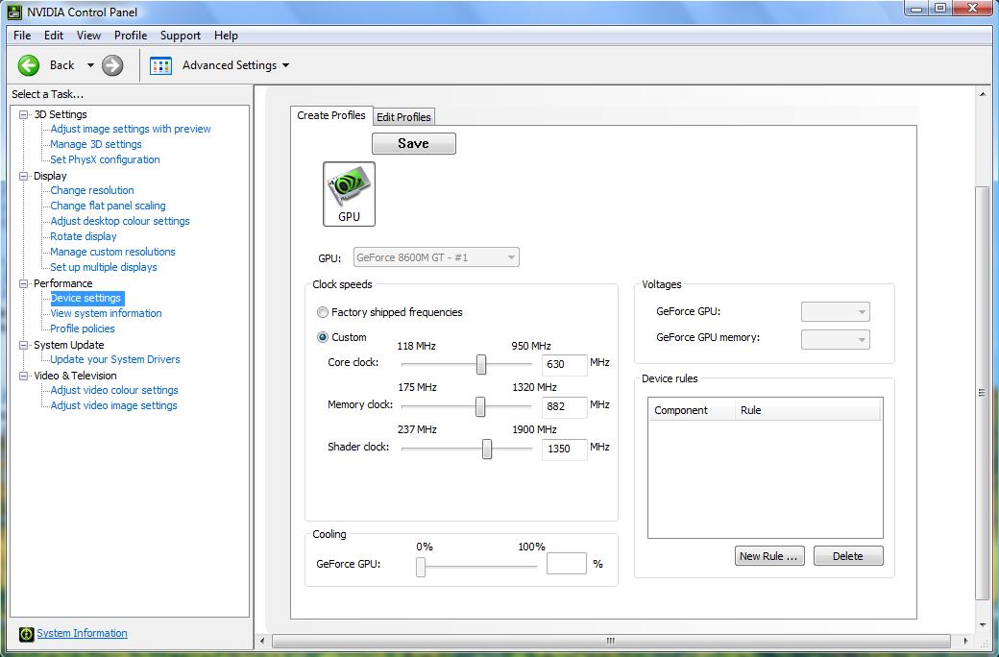
Task: Open the GeForce 8600M GT GPU dropdown
Action: pos(436,257)
